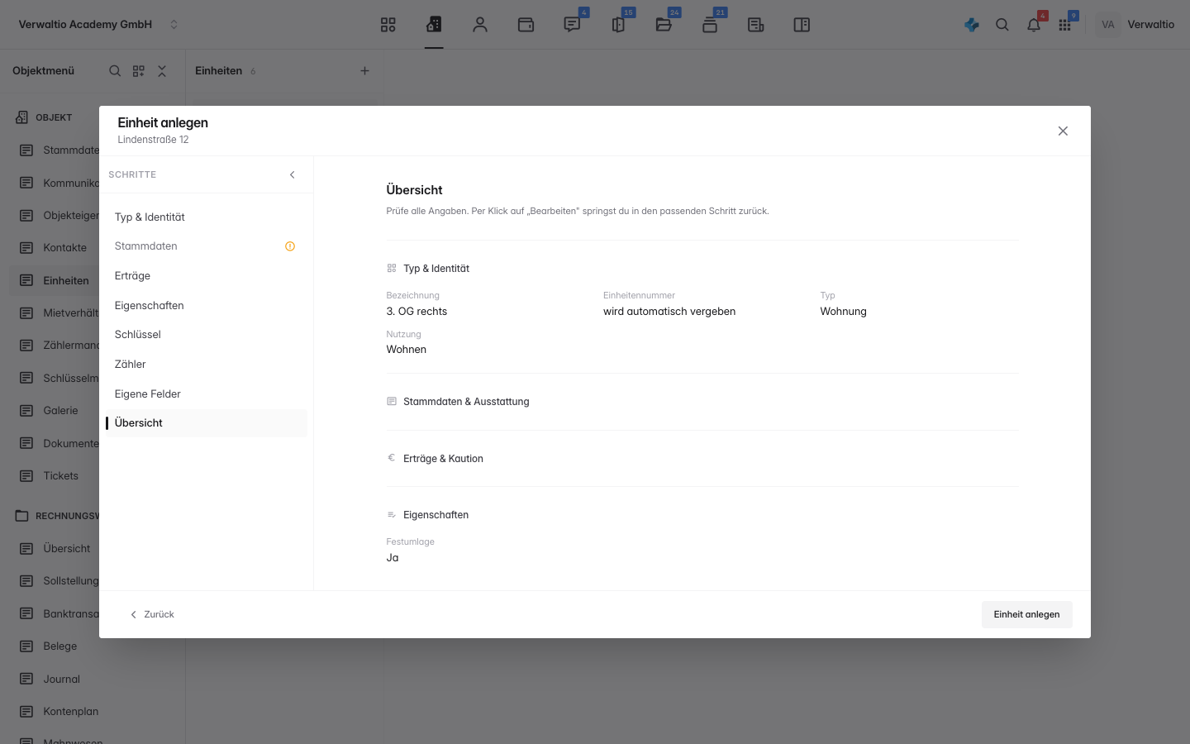This screenshot has height=744, width=1190.
Task: Click the global search magnifier icon
Action: coord(1002,25)
